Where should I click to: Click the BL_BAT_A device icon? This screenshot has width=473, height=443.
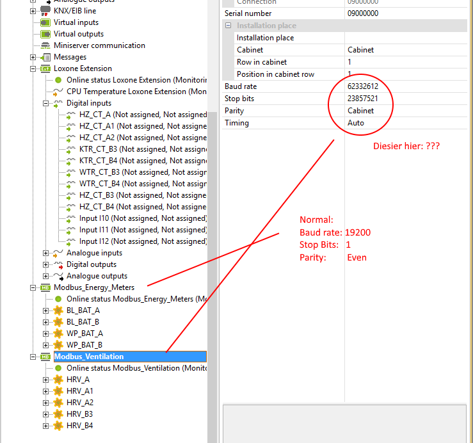pyautogui.click(x=58, y=310)
